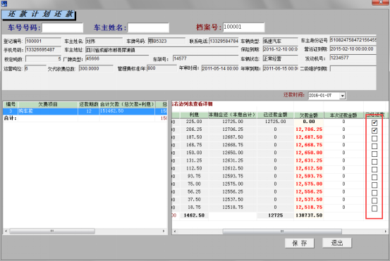The width and height of the screenshot is (390, 261).
Task: Click the 车主地址 field
Action: [162, 50]
